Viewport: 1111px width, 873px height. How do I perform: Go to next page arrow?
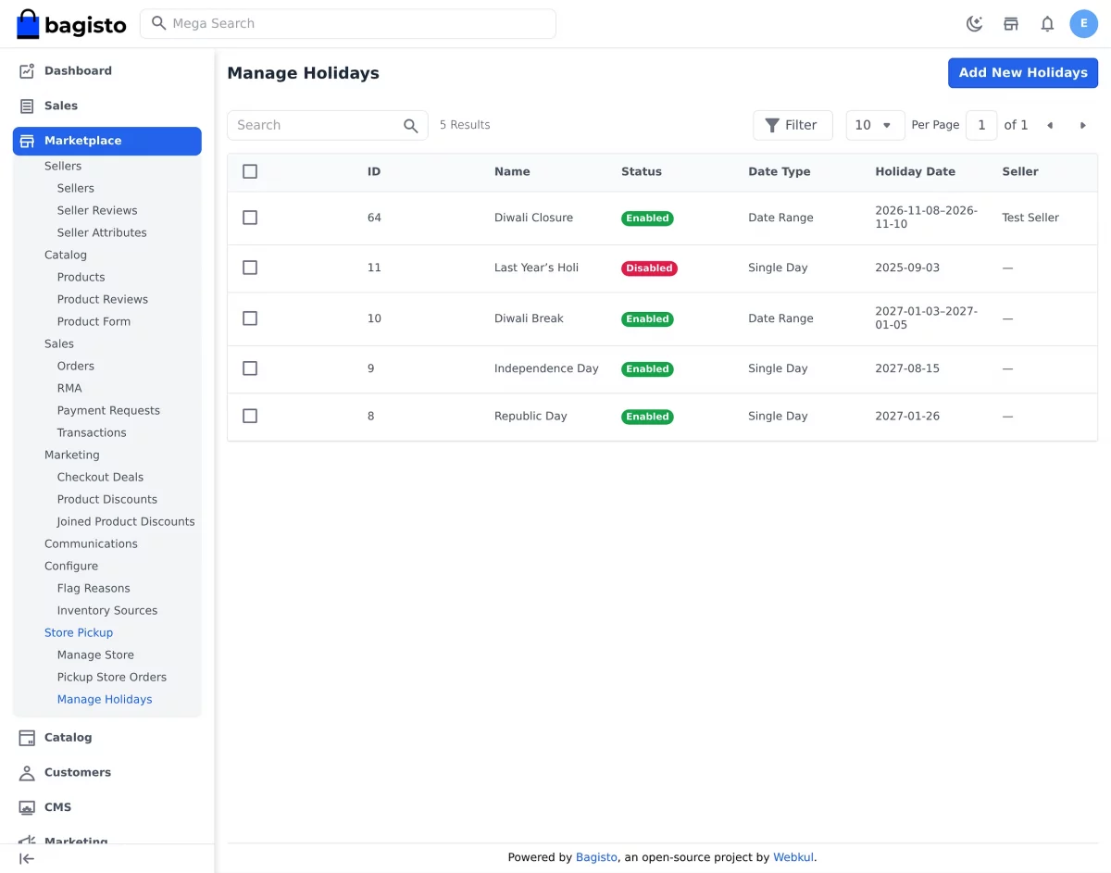click(x=1082, y=125)
